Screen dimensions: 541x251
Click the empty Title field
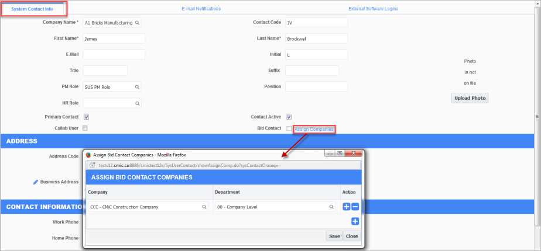[105, 71]
